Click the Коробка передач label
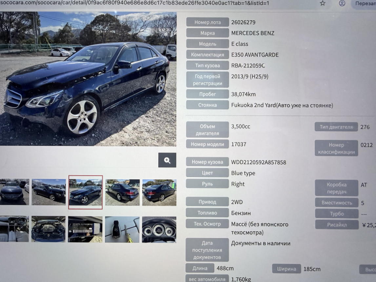376x282 pixels. (336, 188)
